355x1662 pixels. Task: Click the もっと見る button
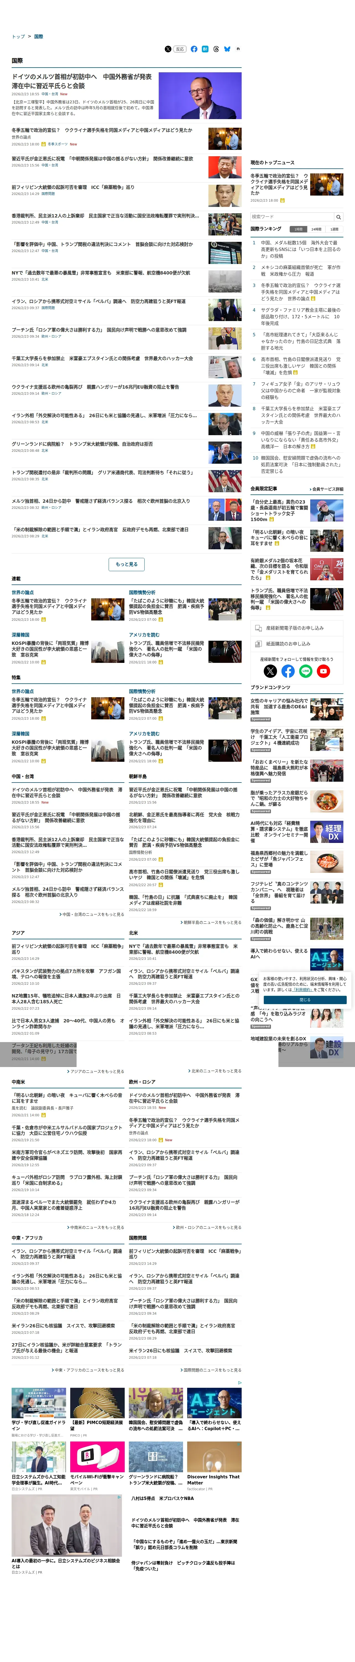[126, 565]
